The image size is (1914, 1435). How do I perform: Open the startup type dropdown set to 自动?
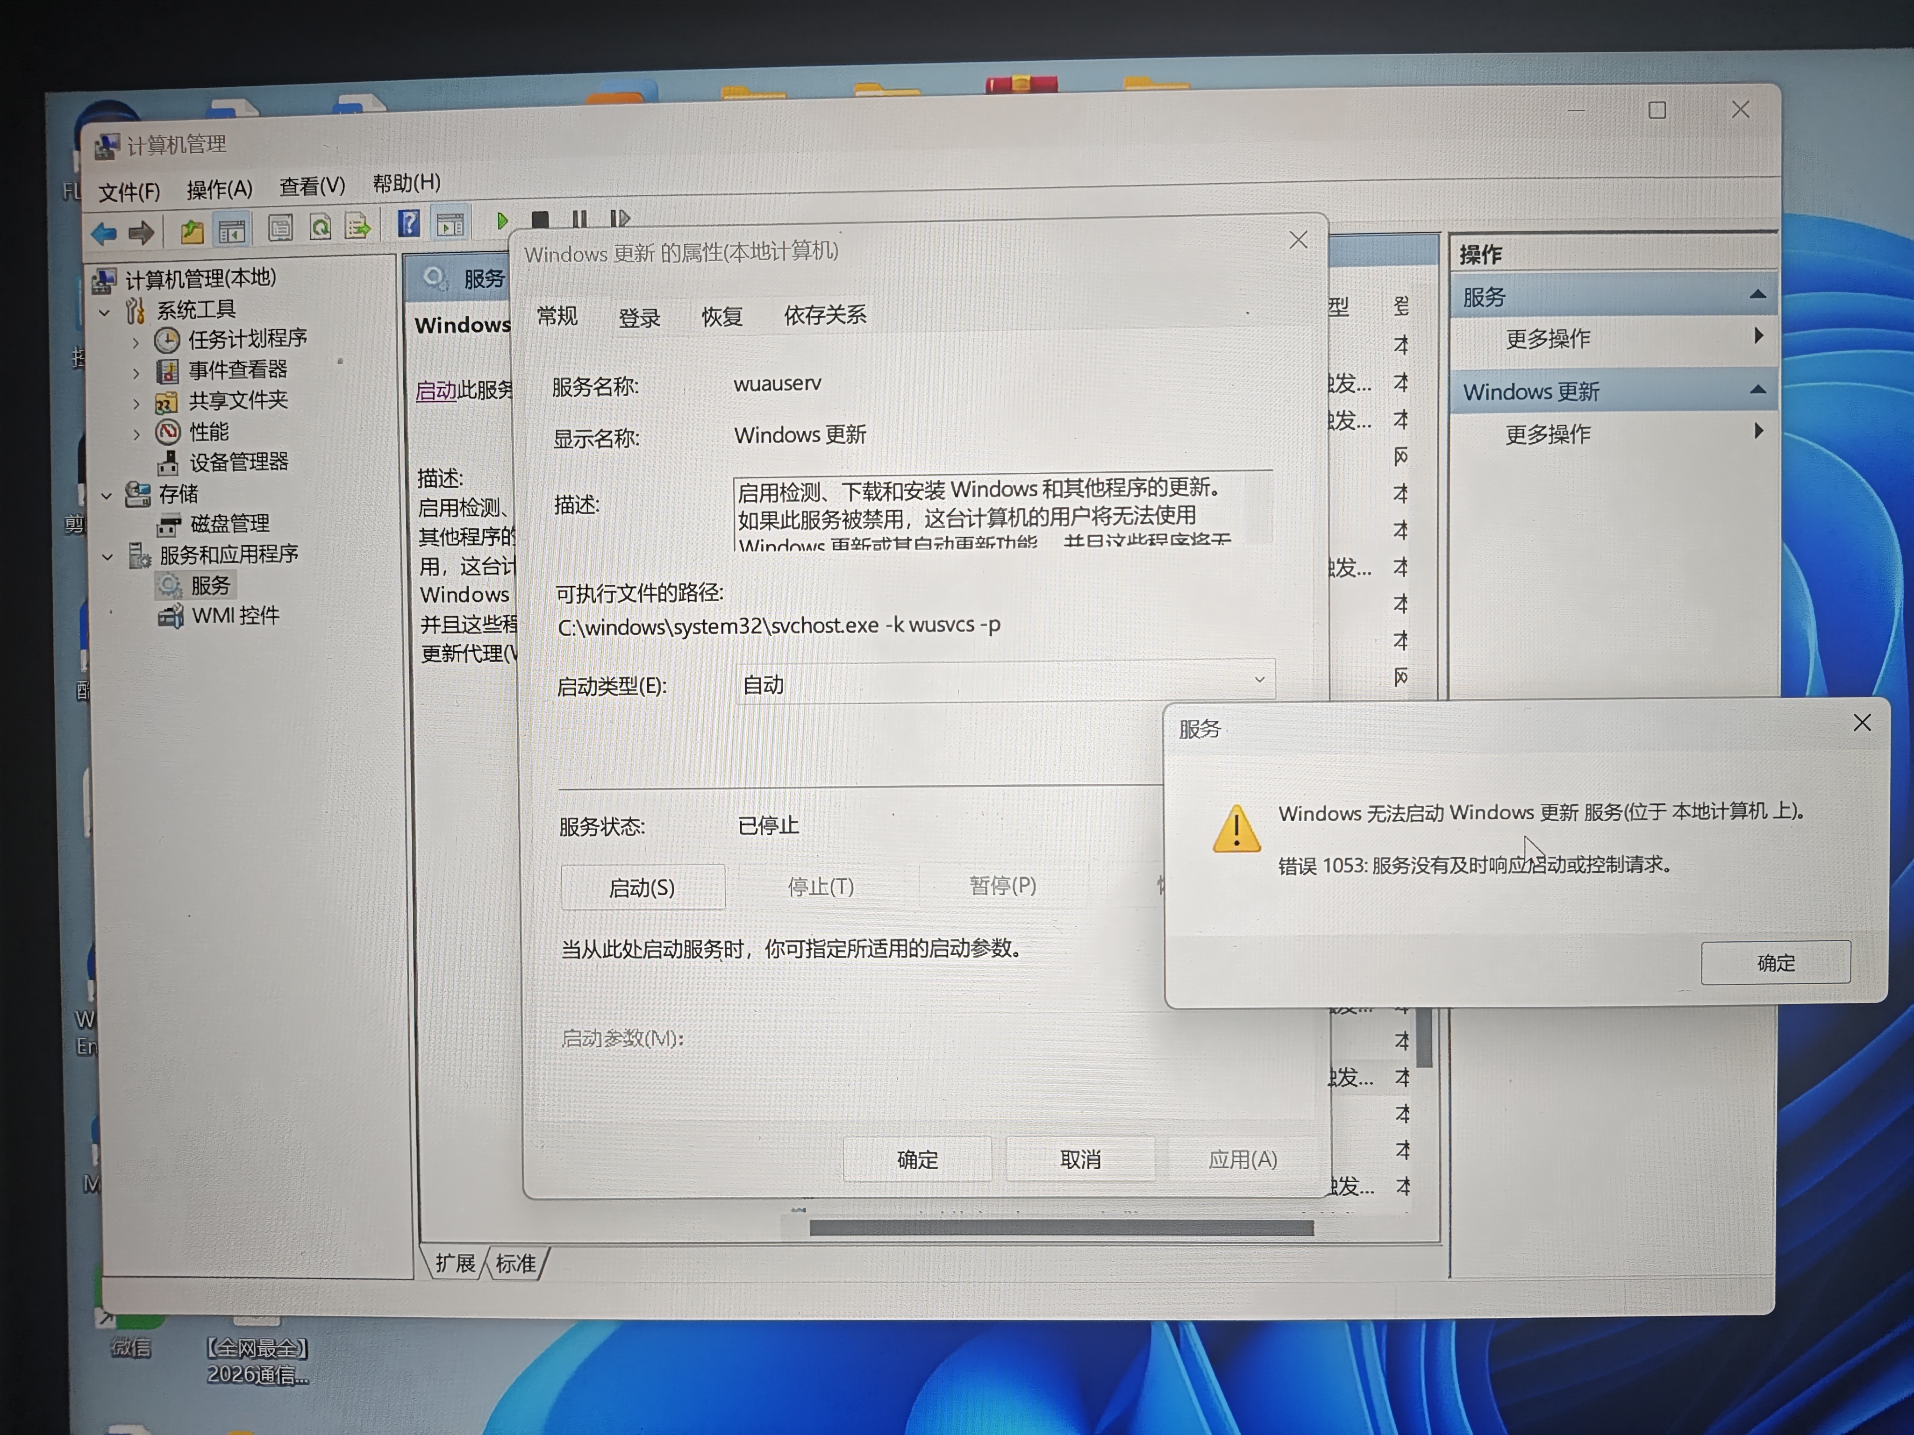1004,682
